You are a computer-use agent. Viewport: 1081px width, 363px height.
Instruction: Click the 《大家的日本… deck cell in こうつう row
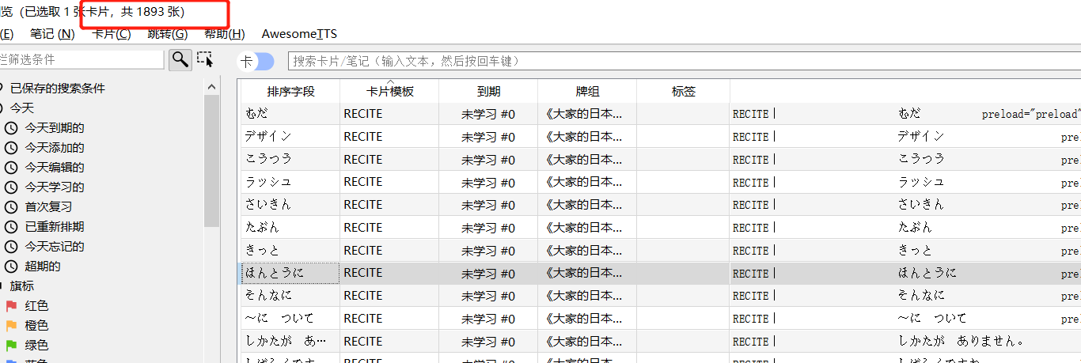(587, 159)
